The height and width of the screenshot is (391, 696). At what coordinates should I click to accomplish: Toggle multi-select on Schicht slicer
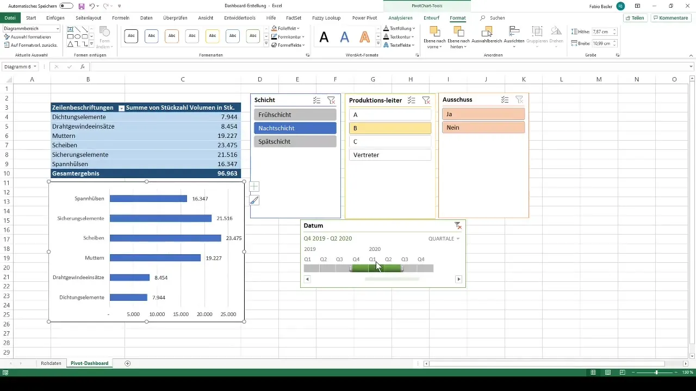click(x=316, y=100)
